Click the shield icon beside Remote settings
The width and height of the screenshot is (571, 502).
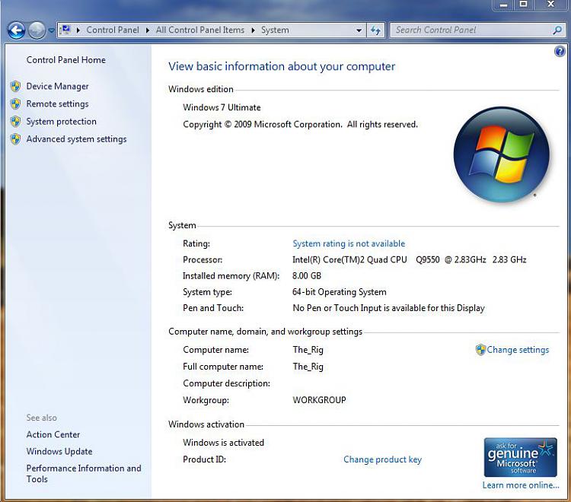[x=15, y=104]
